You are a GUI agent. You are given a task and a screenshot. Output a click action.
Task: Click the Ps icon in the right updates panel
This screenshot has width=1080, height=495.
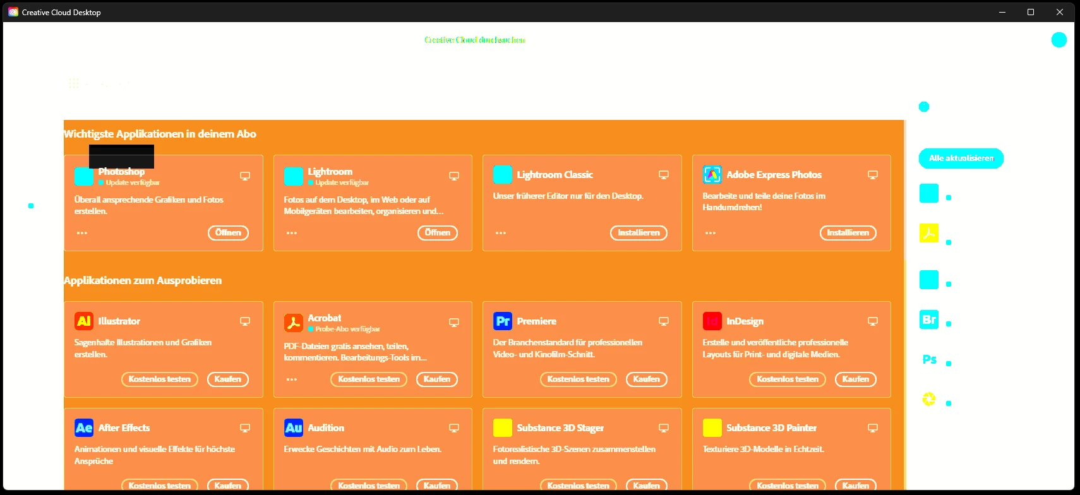(x=929, y=359)
